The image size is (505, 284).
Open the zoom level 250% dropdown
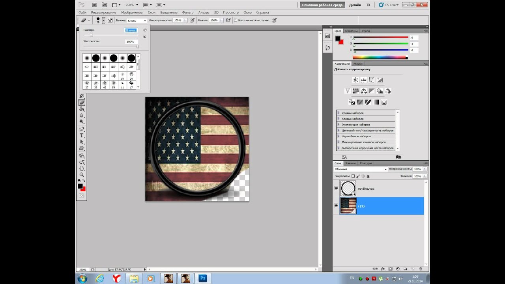(138, 5)
